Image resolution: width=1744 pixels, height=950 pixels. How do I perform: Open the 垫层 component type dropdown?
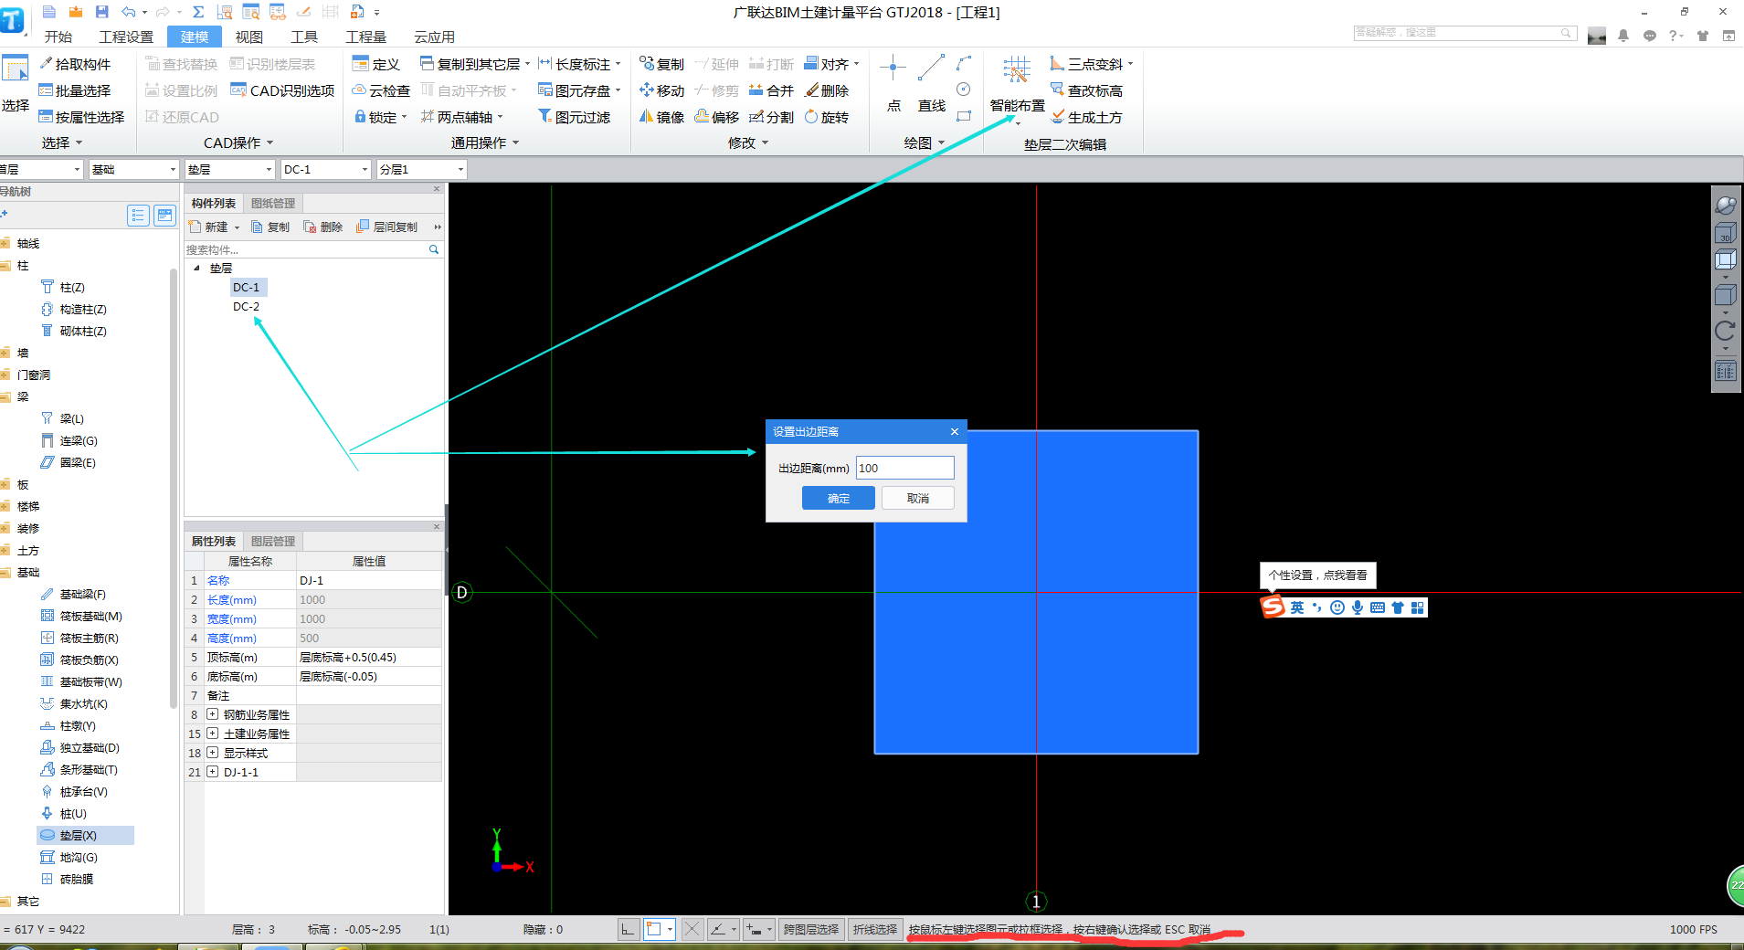coord(269,169)
